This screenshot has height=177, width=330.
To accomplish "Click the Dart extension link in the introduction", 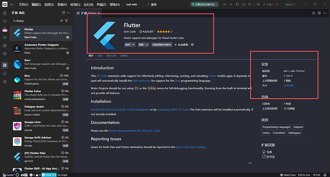I will coord(142,81).
